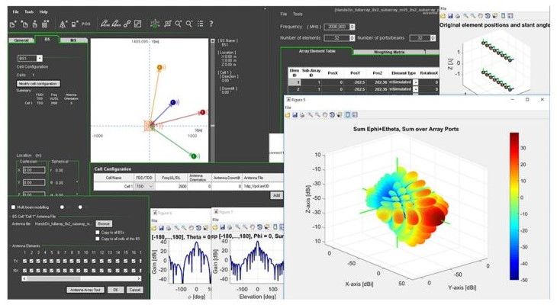The height and width of the screenshot is (305, 557).
Task: Click the add base station tower icon
Action: pos(156,24)
